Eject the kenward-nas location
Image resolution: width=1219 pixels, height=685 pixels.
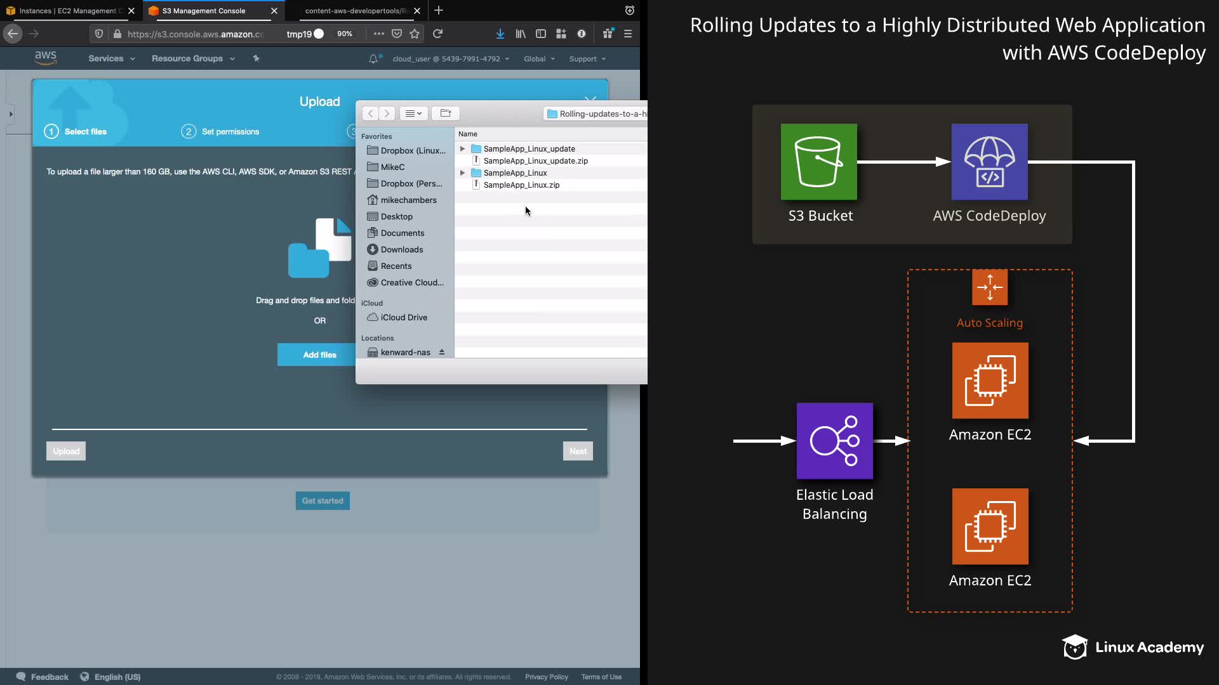(441, 352)
